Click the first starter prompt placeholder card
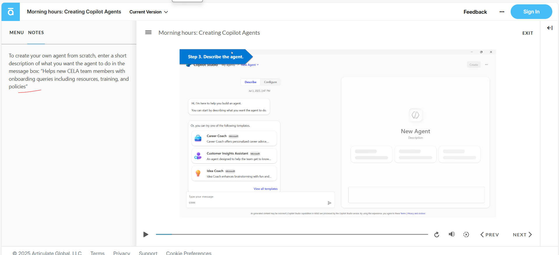Viewport: 559px width, 255px height. tap(371, 154)
